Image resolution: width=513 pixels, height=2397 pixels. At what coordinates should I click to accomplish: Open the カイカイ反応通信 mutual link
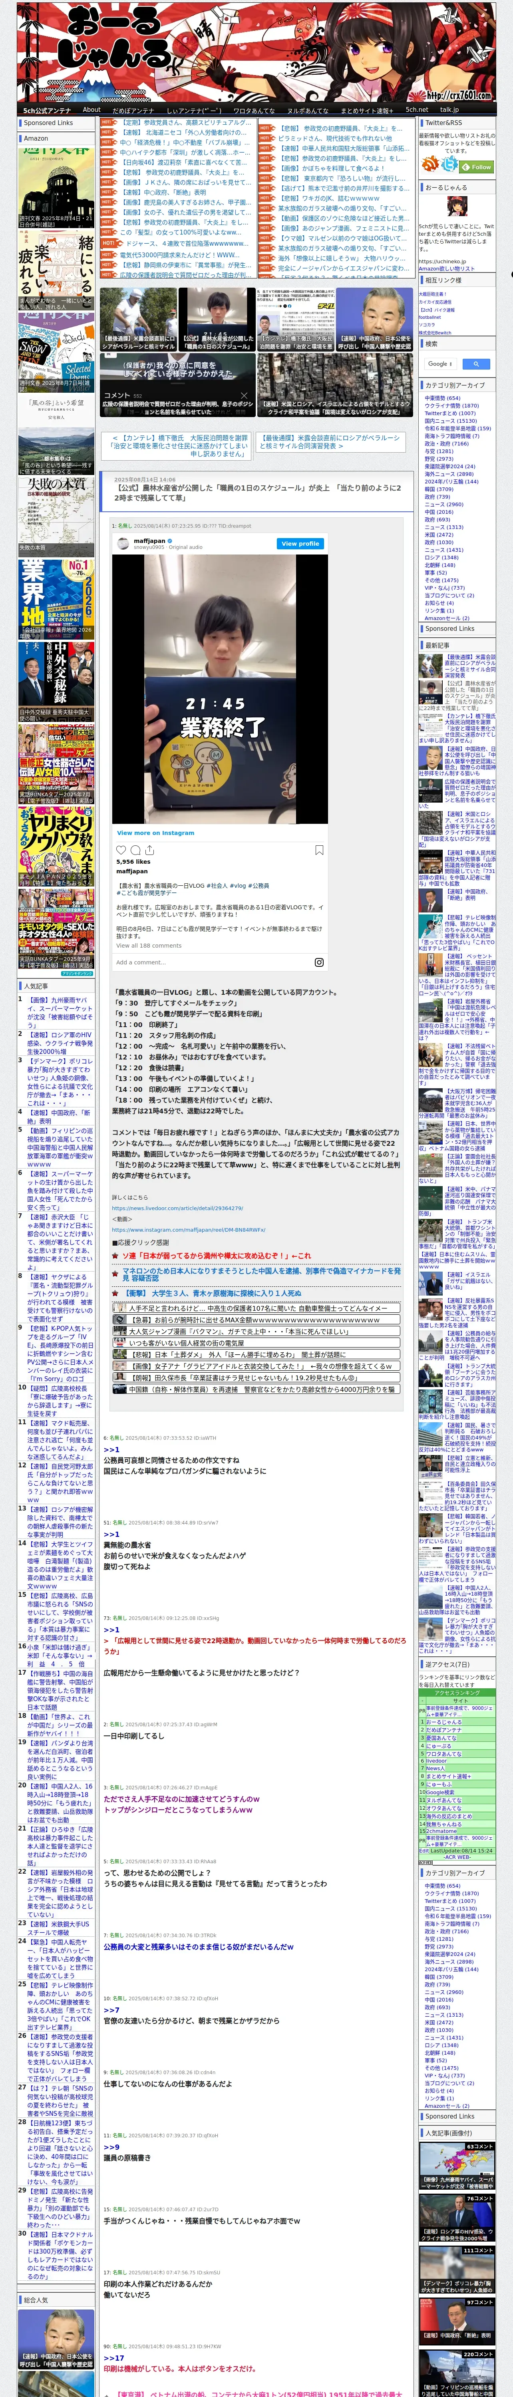pos(435,302)
